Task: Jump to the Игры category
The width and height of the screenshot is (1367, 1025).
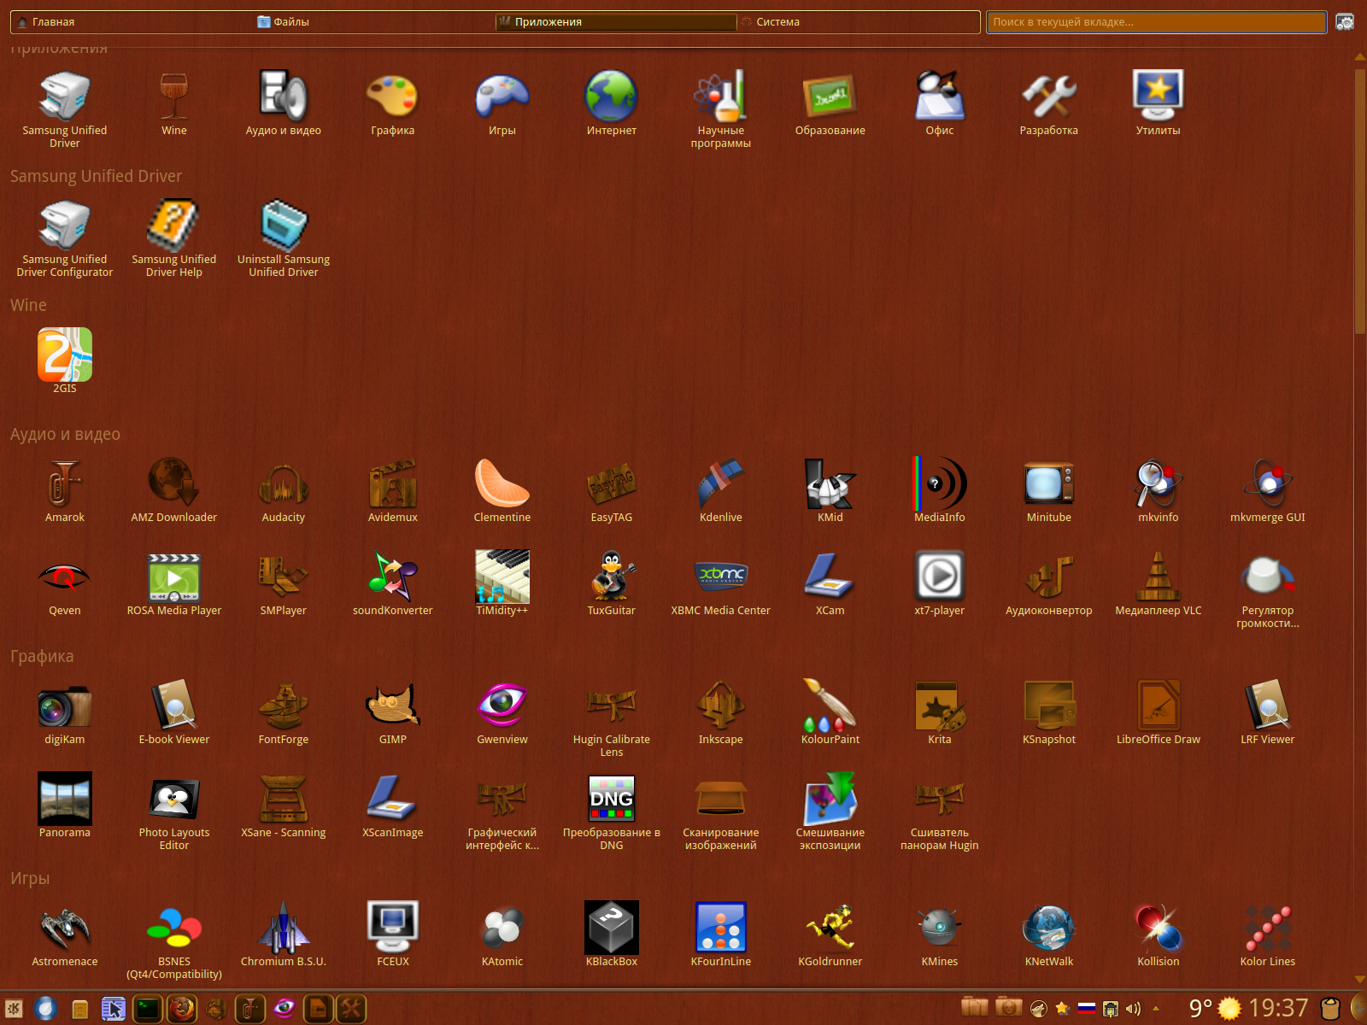Action: pos(502,104)
